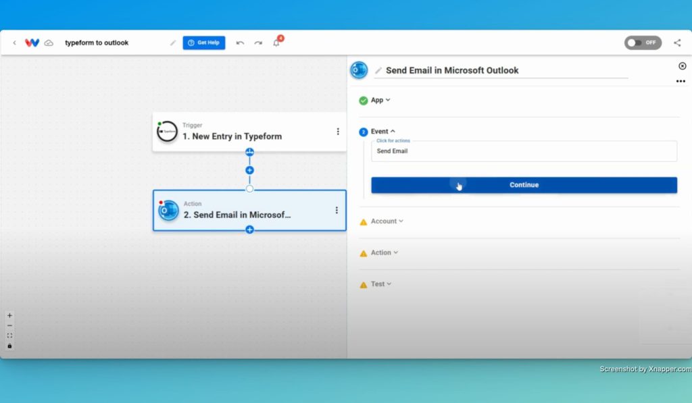This screenshot has height=403, width=692.
Task: Click the Outlook icon on action node
Action: coord(168,211)
